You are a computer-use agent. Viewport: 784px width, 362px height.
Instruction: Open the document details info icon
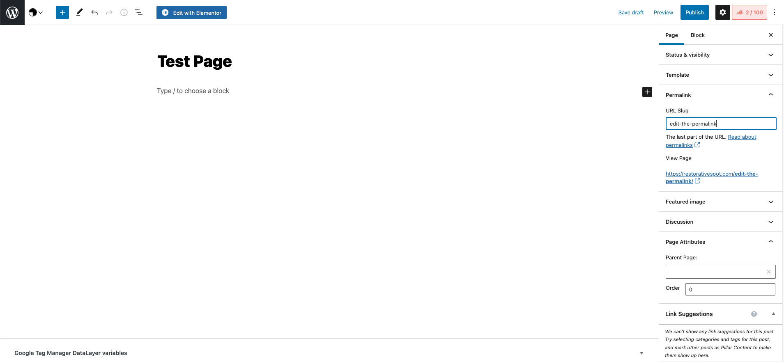(124, 12)
